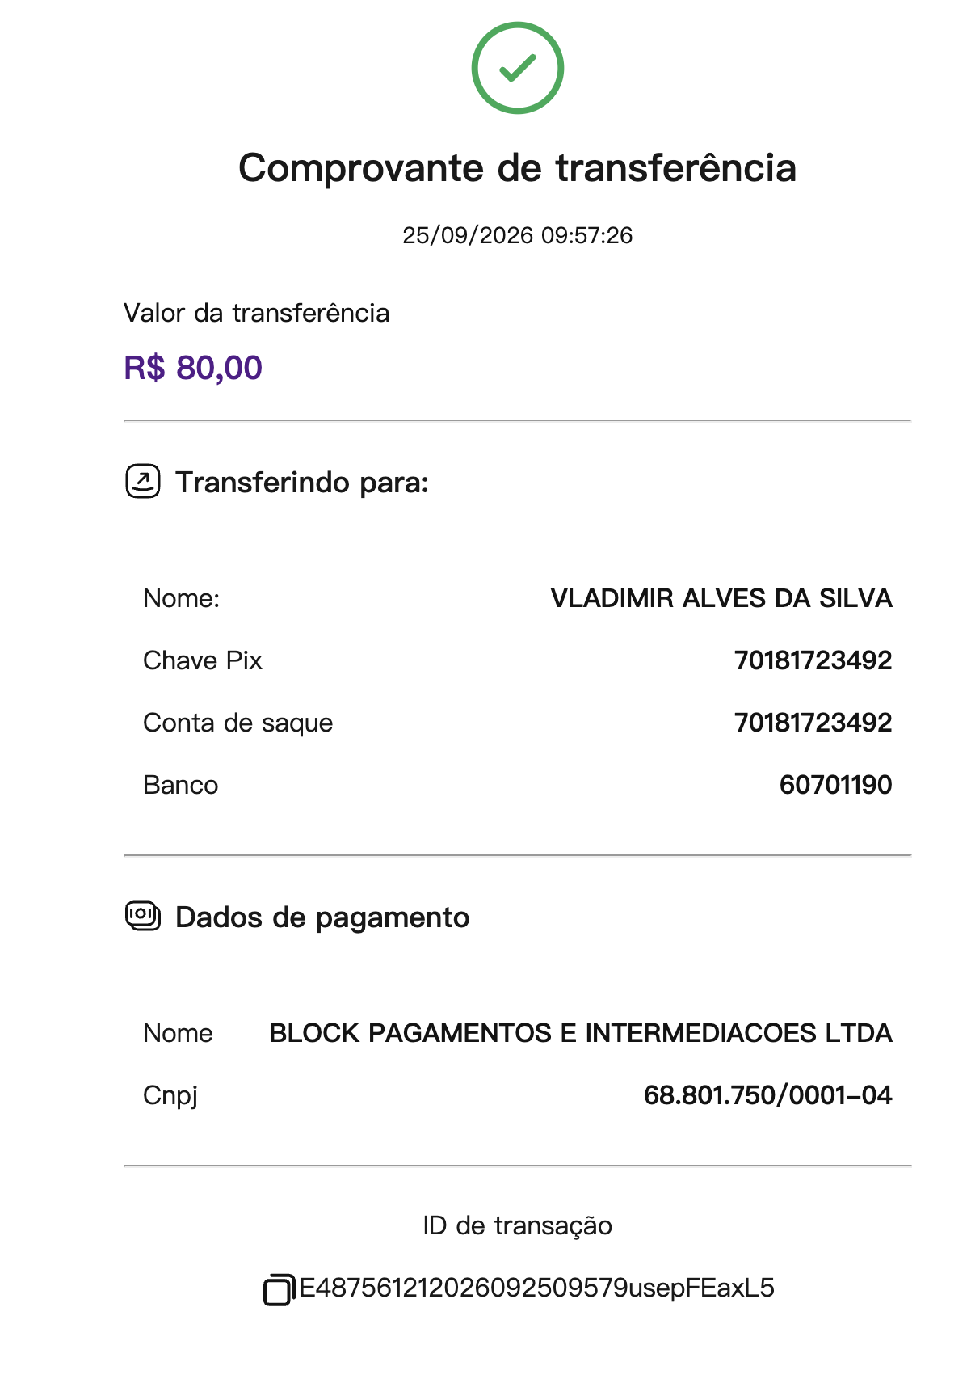This screenshot has height=1379, width=971.
Task: Click the money icon beside Dados de pagamento
Action: (143, 917)
